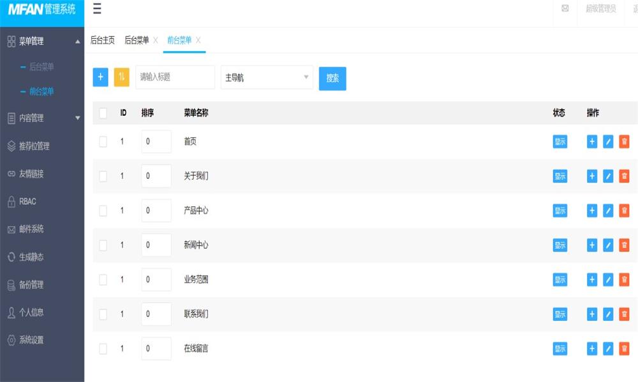This screenshot has height=382, width=638.
Task: Edit the 首页 menu row
Action: point(608,142)
